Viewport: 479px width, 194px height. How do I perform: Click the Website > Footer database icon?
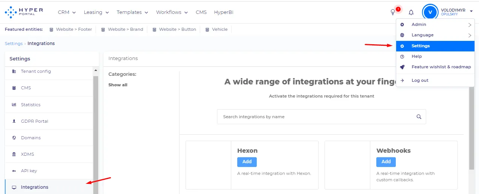tap(51, 29)
